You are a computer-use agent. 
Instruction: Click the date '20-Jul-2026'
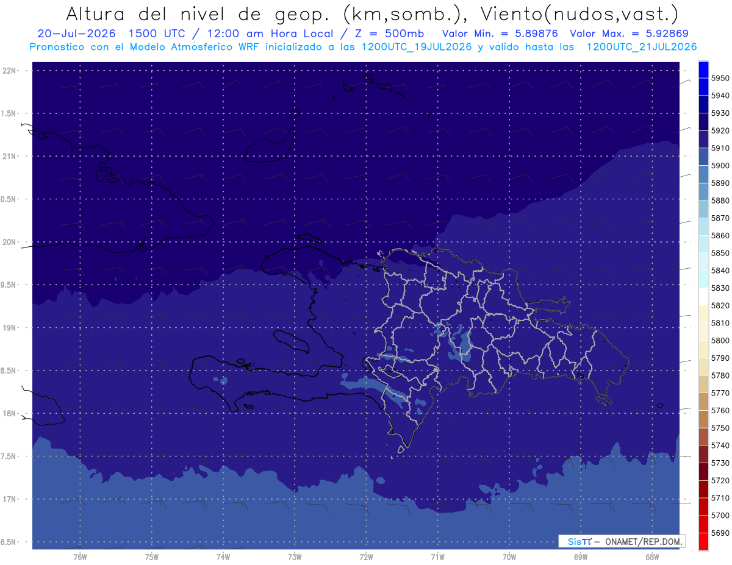(x=76, y=34)
